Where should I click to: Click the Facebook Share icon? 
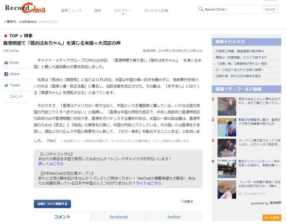(x=6, y=74)
